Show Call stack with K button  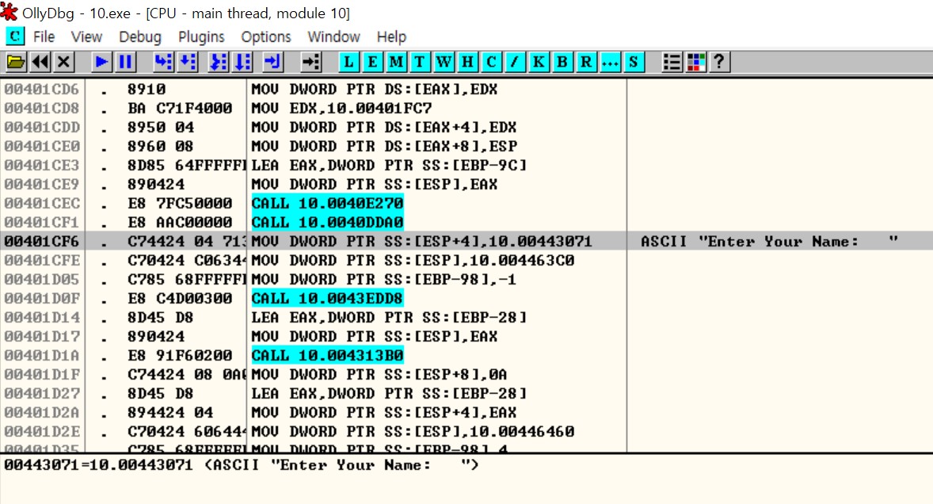pyautogui.click(x=539, y=62)
